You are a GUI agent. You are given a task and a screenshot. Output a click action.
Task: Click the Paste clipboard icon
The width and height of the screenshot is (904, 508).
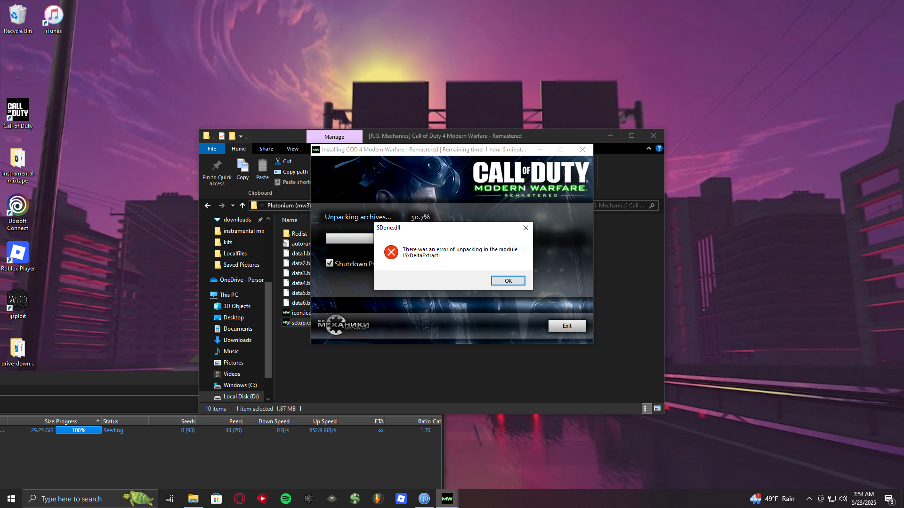[x=262, y=166]
